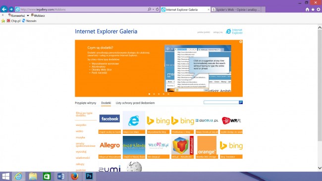Filter add-ons by muzyka
The height and width of the screenshot is (181, 322).
click(80, 137)
